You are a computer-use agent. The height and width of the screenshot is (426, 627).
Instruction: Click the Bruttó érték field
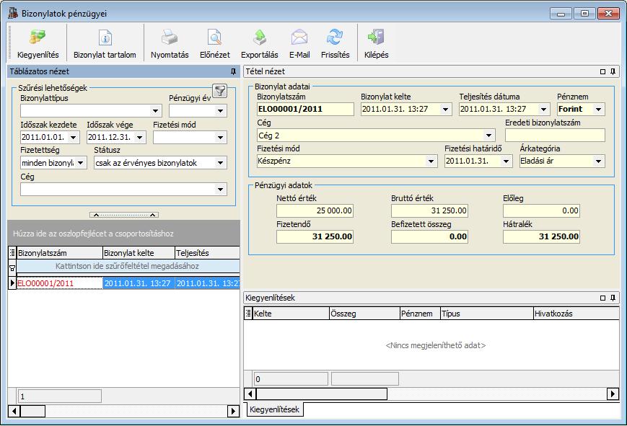[429, 210]
